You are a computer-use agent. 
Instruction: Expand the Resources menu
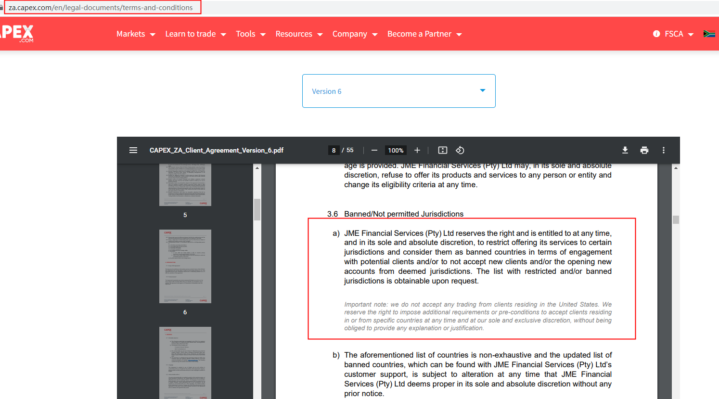pos(299,34)
